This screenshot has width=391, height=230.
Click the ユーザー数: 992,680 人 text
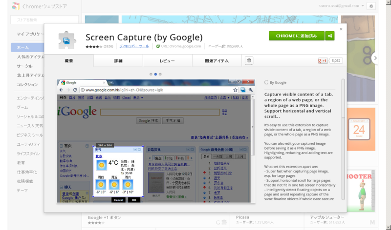(225, 46)
